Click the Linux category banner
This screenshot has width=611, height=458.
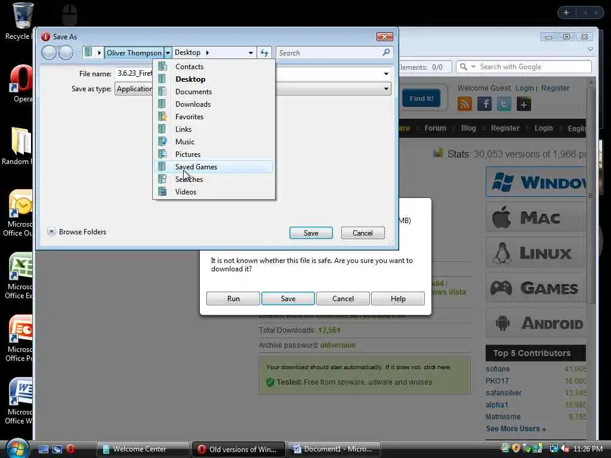click(x=536, y=253)
